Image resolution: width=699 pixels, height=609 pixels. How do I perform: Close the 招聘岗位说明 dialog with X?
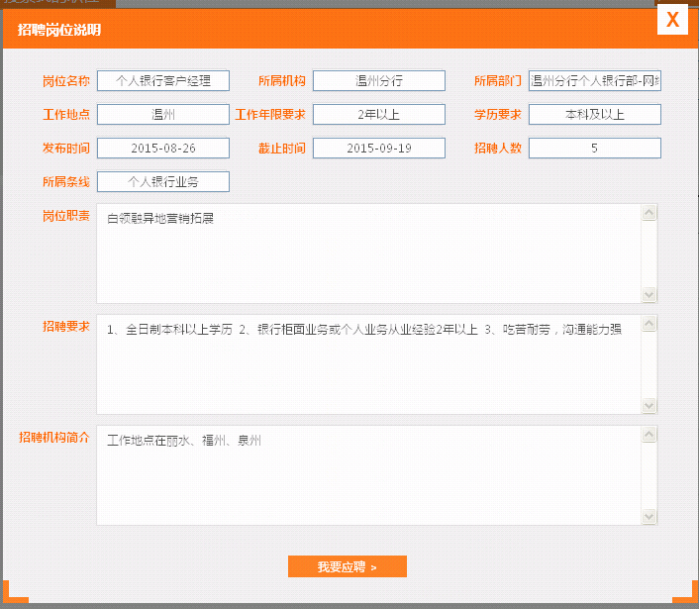click(x=672, y=20)
